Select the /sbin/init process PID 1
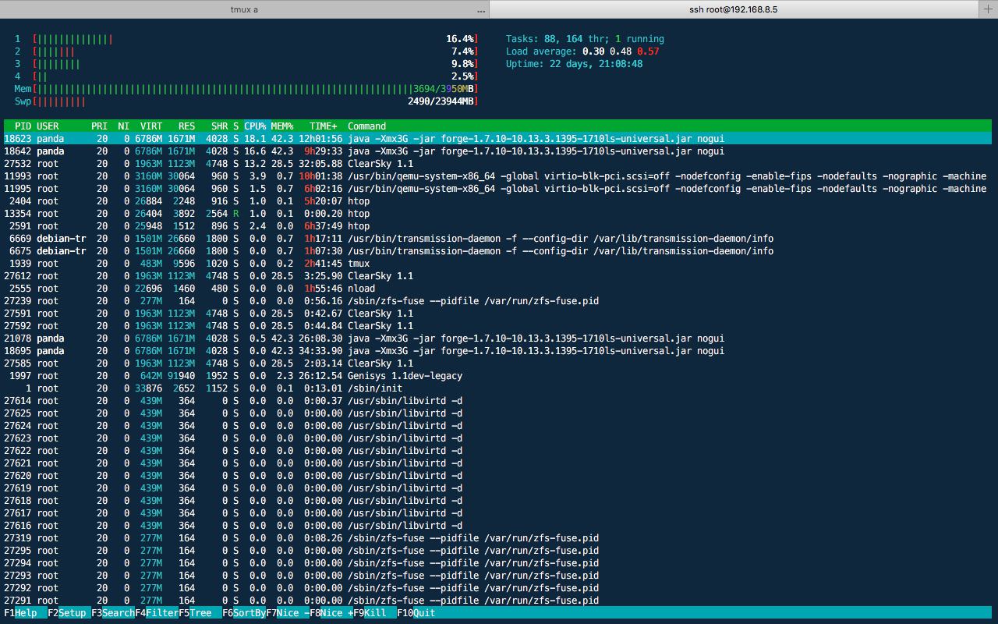This screenshot has width=998, height=624. (x=497, y=388)
